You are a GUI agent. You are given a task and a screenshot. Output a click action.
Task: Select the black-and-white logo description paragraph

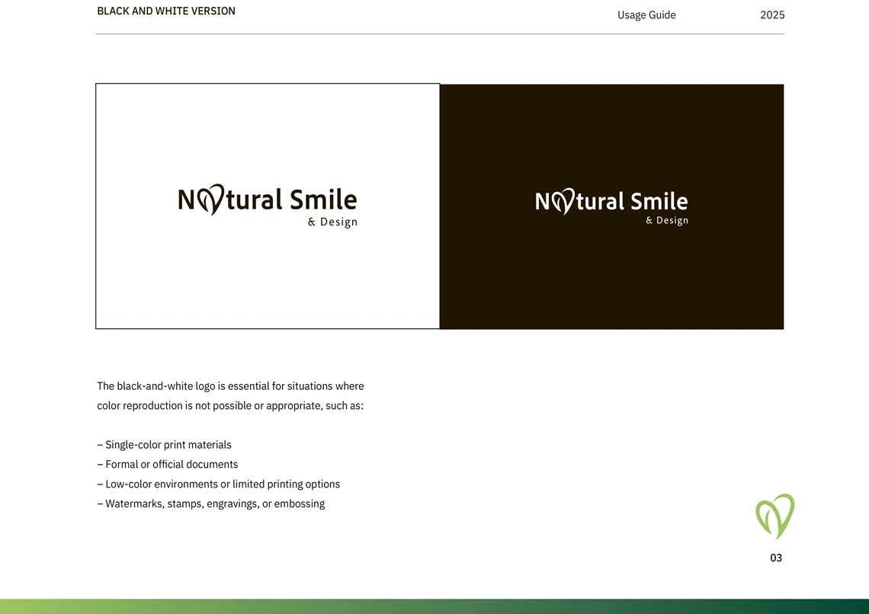pos(231,395)
